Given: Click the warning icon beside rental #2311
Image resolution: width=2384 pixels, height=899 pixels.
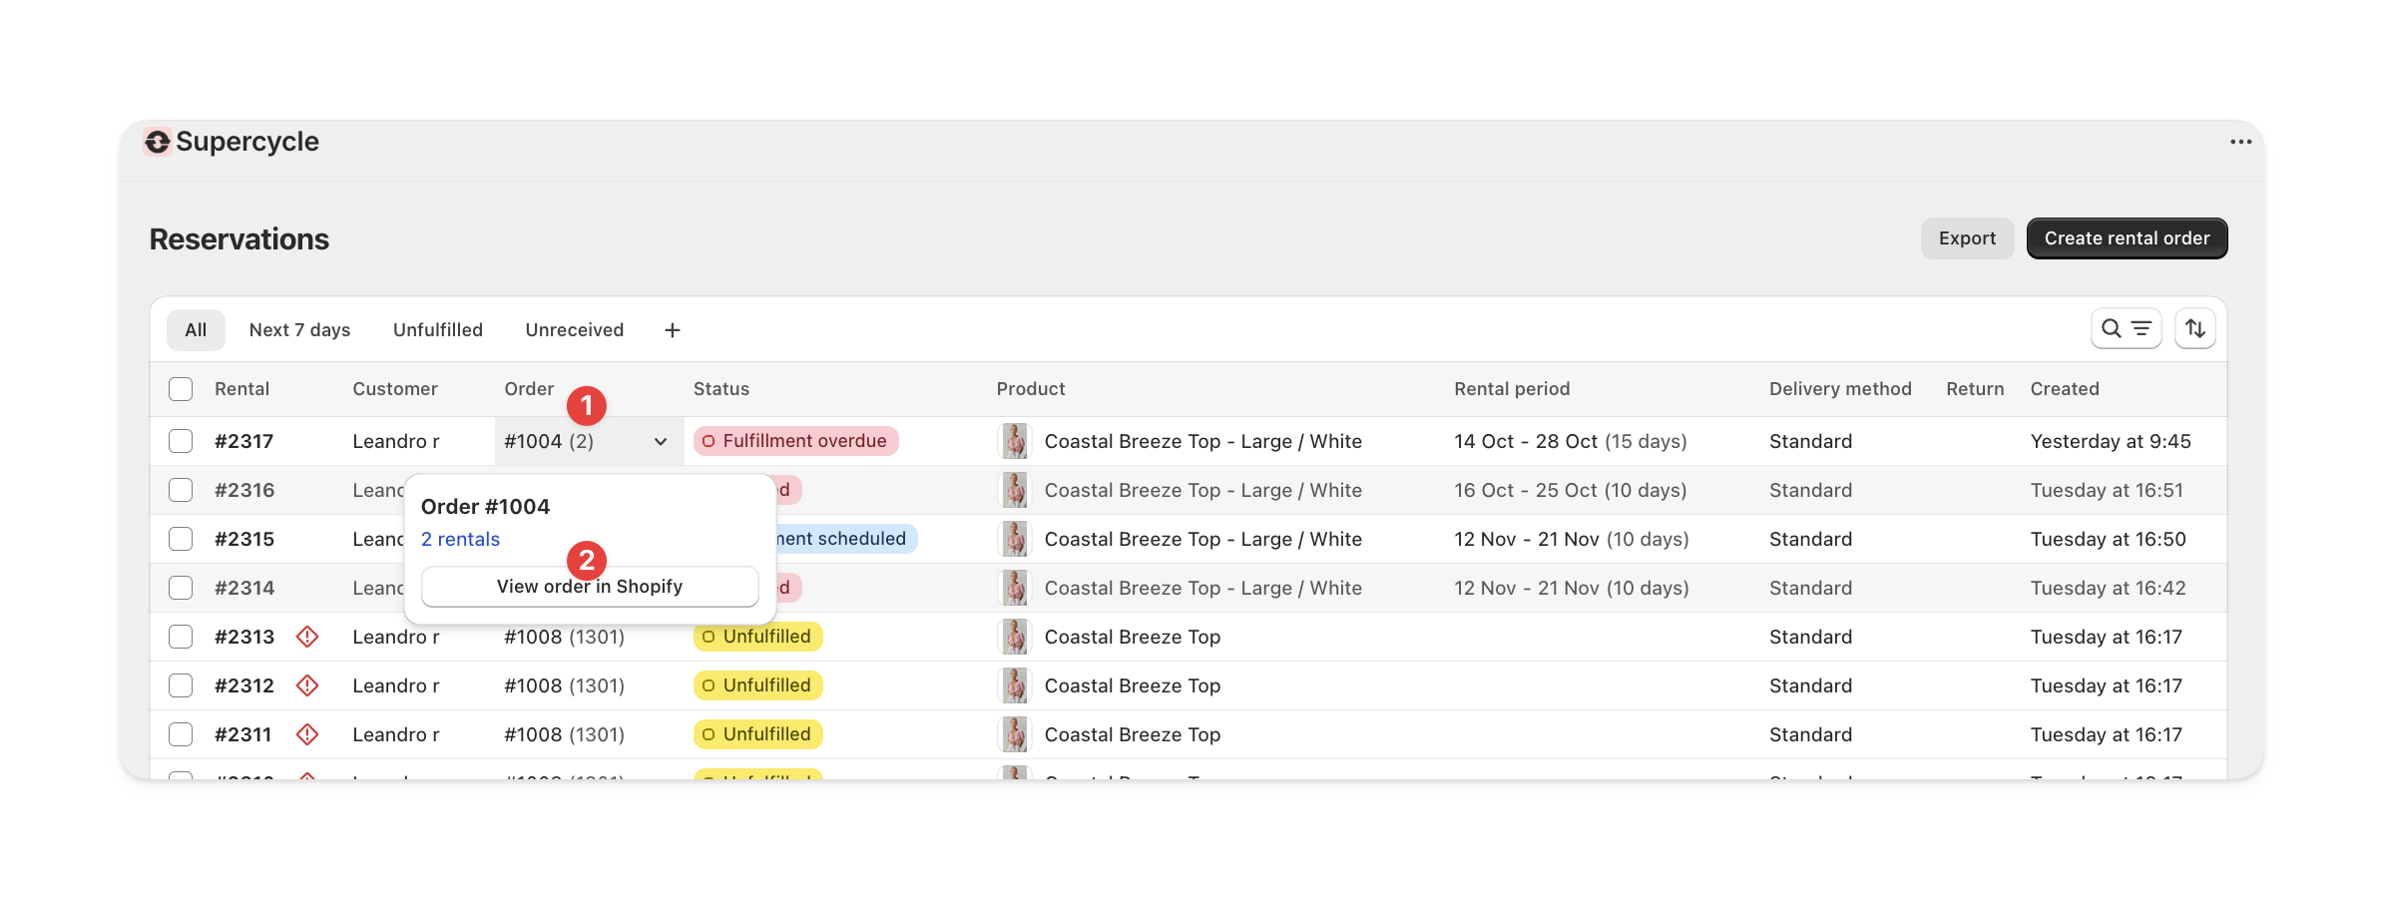Looking at the screenshot, I should pos(307,733).
